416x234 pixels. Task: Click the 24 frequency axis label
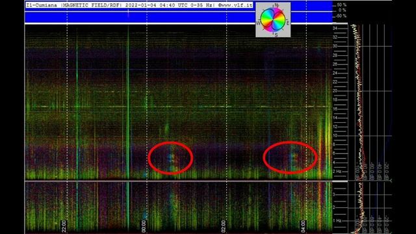[x=335, y=73]
